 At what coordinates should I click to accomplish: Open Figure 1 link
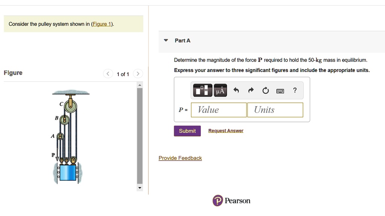point(102,24)
